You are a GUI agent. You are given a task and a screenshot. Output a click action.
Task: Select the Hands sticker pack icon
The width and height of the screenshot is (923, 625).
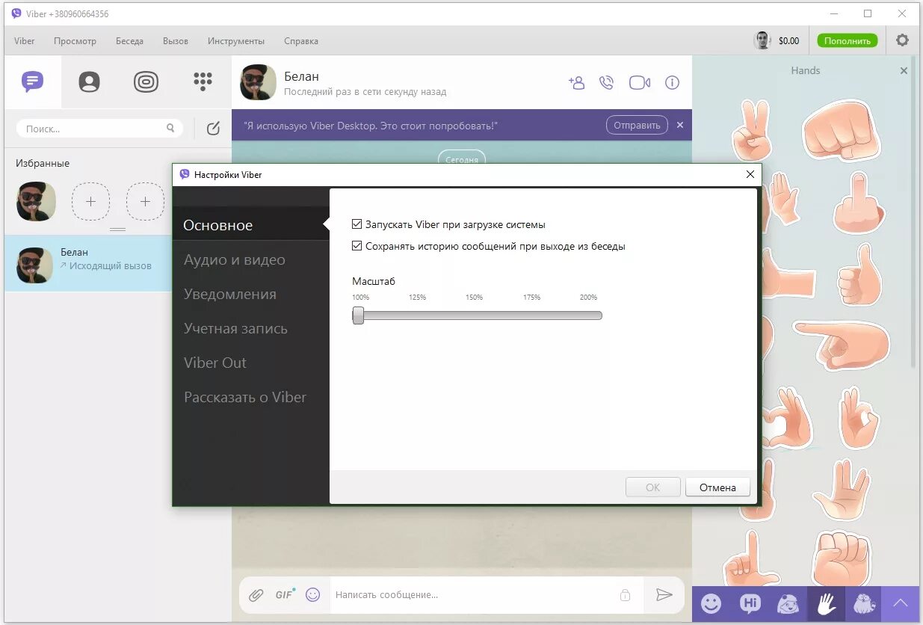pyautogui.click(x=826, y=604)
